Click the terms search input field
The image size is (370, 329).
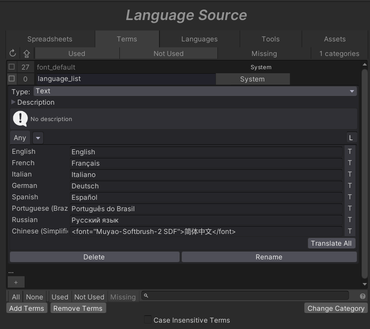(246, 296)
